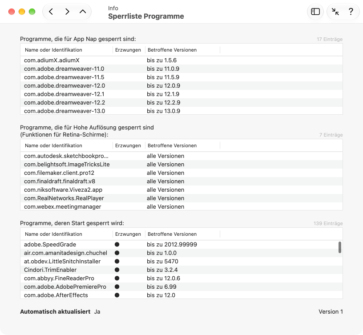This screenshot has height=335, width=363.
Task: Navigate up with the upward chevron button
Action: tap(83, 12)
